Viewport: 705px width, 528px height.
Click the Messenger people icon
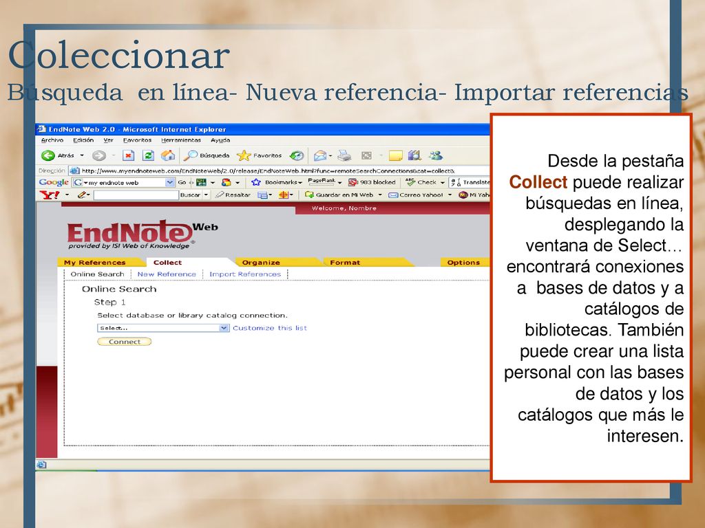click(x=435, y=155)
